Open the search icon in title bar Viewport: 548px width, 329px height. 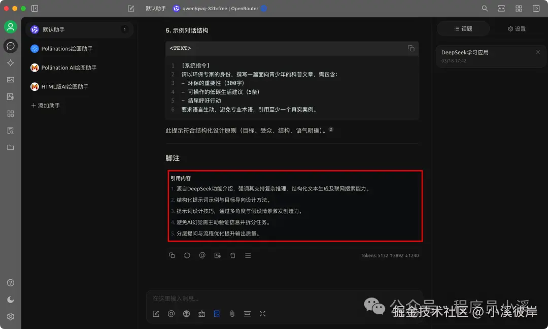pyautogui.click(x=485, y=9)
